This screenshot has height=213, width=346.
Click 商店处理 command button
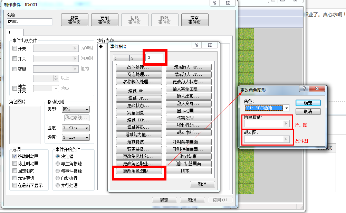point(139,74)
